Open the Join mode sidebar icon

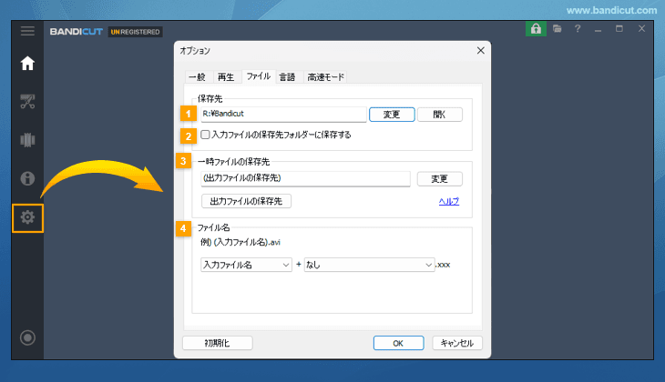coord(27,140)
